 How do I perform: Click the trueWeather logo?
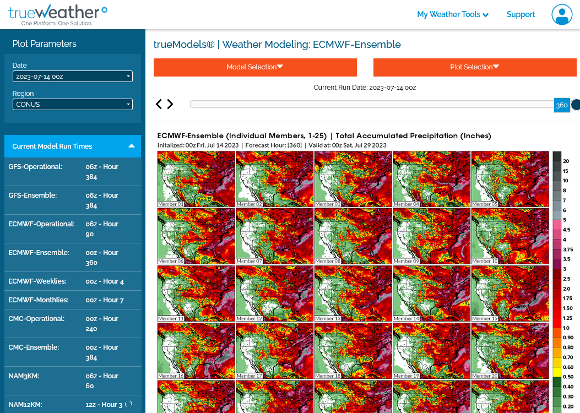point(58,15)
